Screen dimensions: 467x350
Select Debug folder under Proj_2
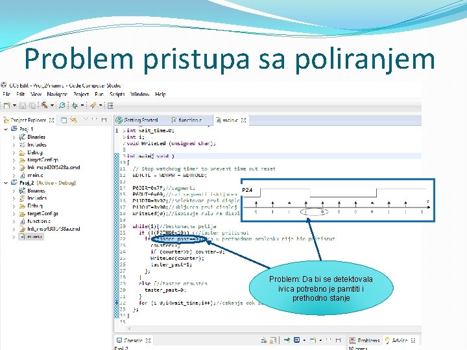pos(35,206)
